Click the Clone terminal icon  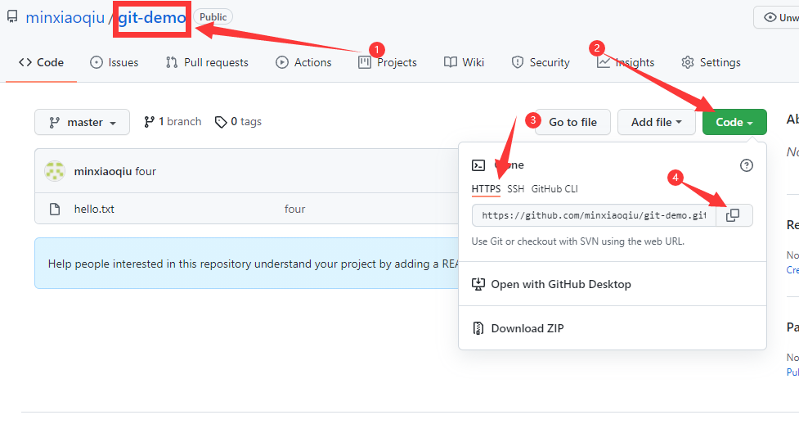tap(478, 165)
